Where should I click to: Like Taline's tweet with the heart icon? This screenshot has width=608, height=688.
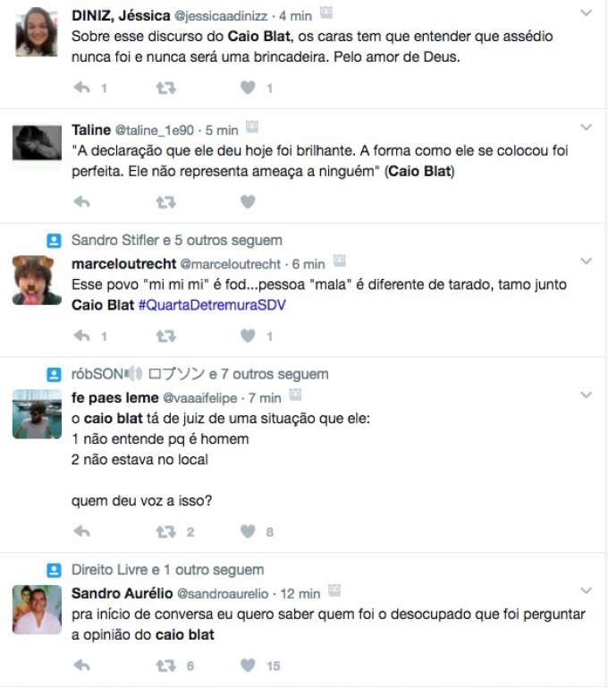(248, 202)
